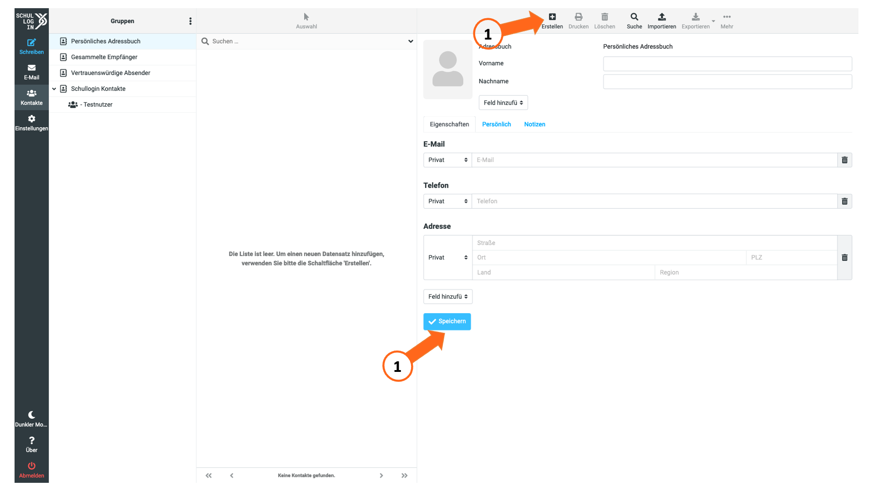Open the Mehr toolbar menu
873x491 pixels.
coord(727,21)
